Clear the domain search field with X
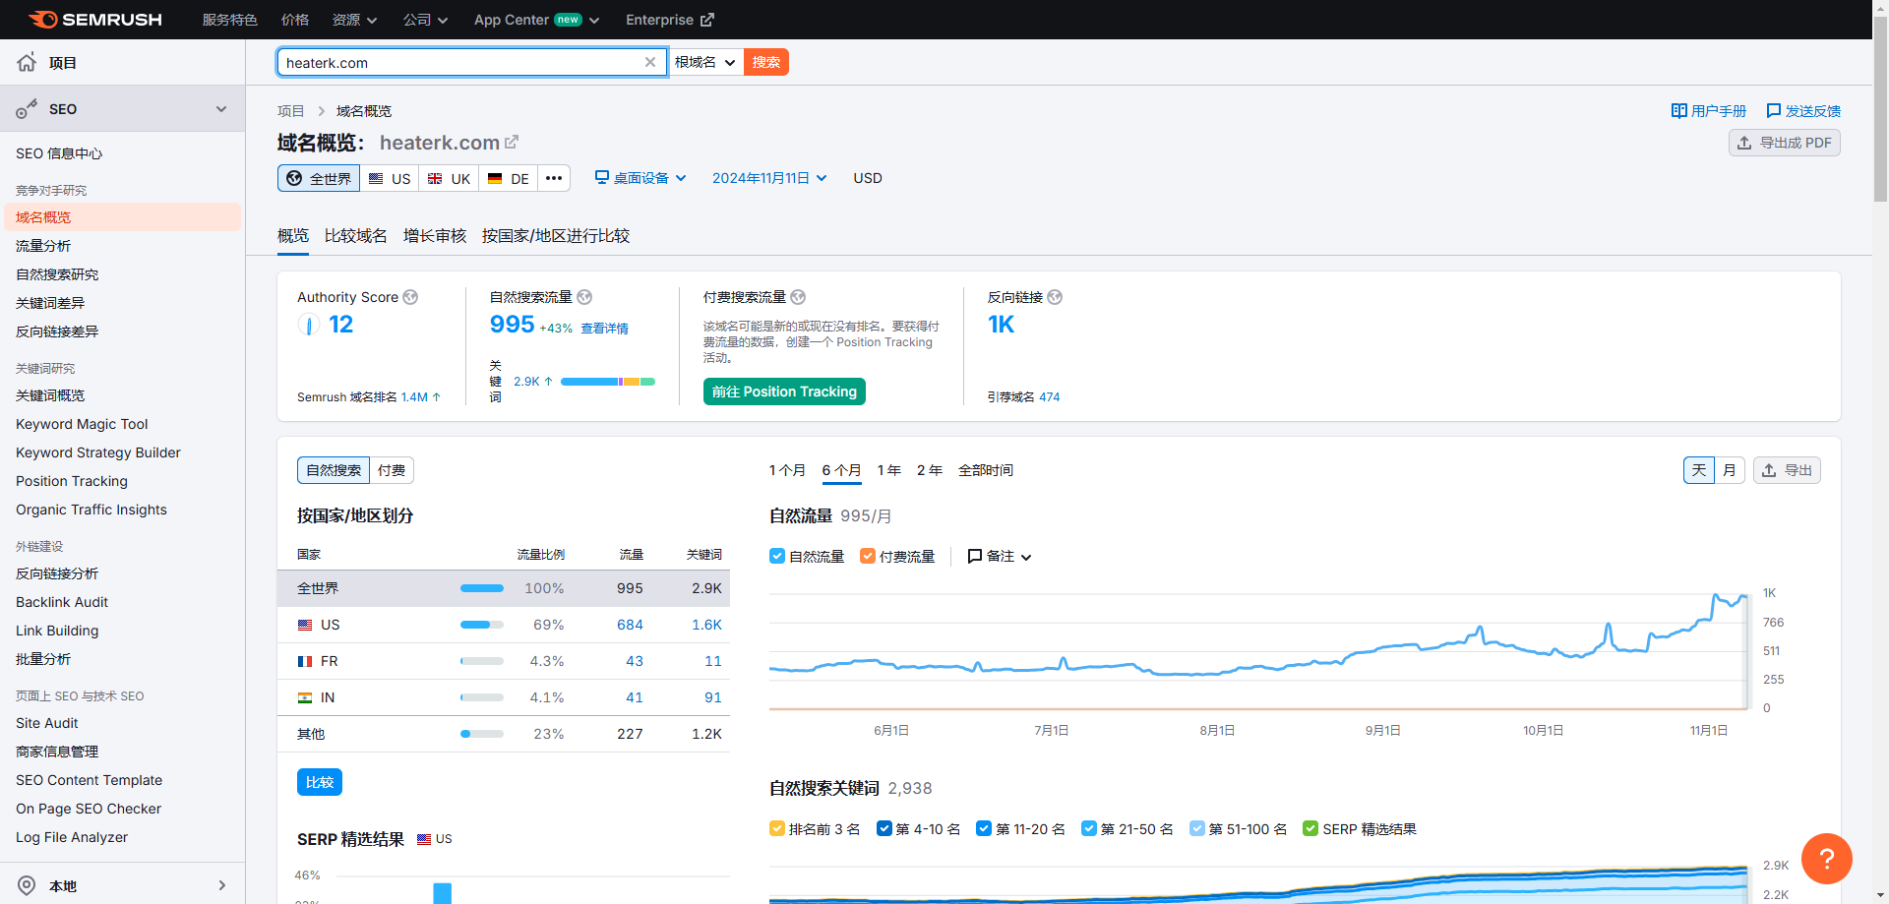The image size is (1889, 904). pyautogui.click(x=650, y=62)
